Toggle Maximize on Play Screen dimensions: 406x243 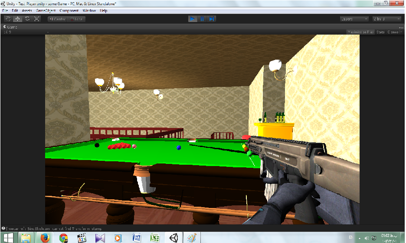pyautogui.click(x=360, y=32)
